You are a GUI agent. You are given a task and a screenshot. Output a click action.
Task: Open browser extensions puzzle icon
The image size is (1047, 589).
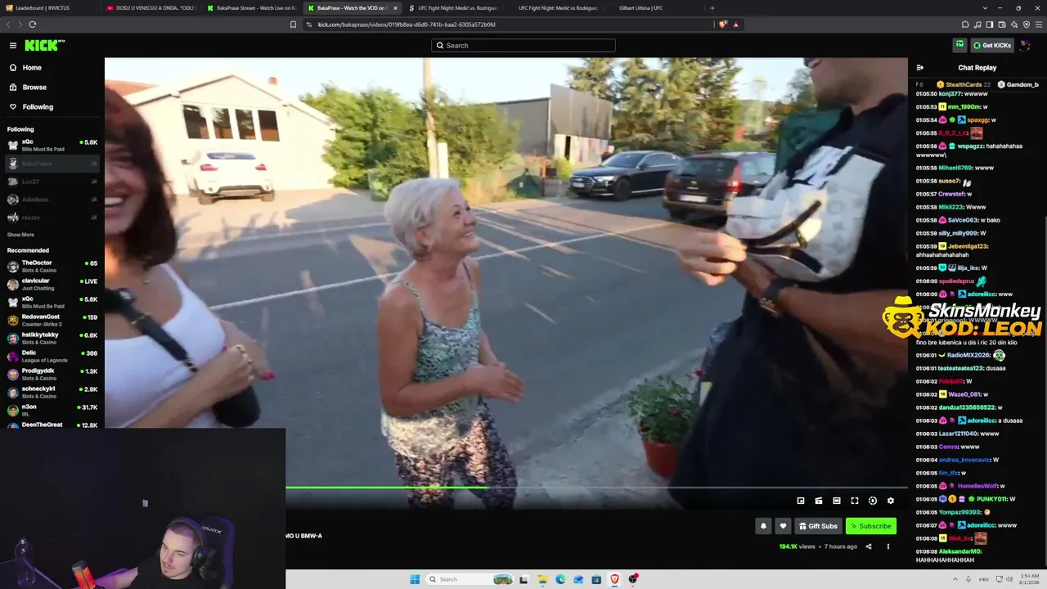pyautogui.click(x=965, y=25)
